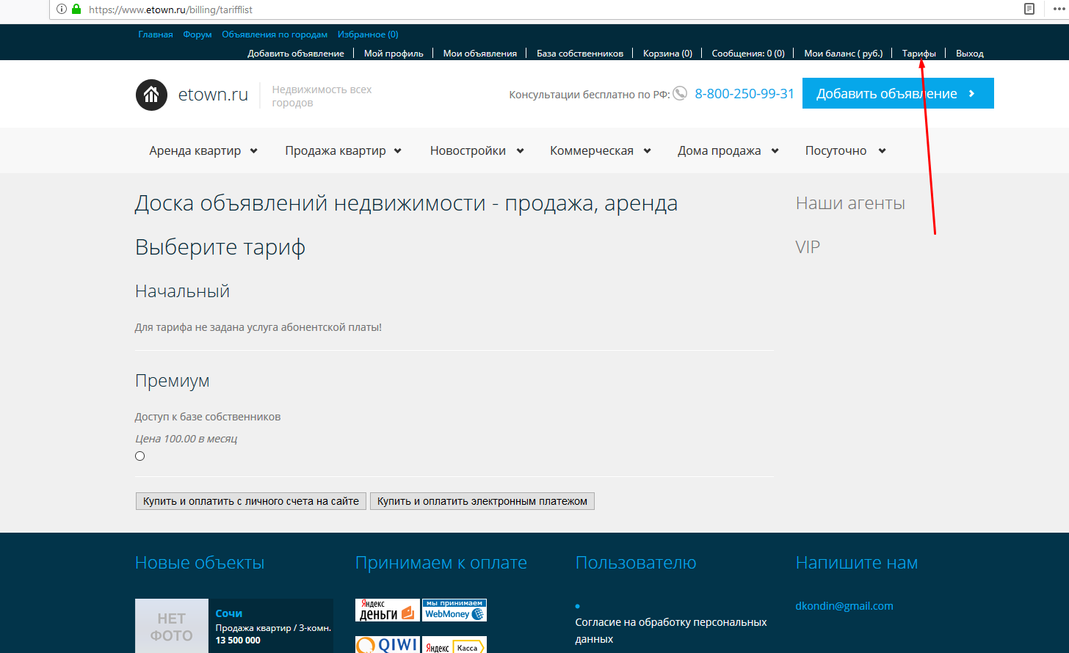
Task: Click the QIWI payment logo
Action: [387, 645]
